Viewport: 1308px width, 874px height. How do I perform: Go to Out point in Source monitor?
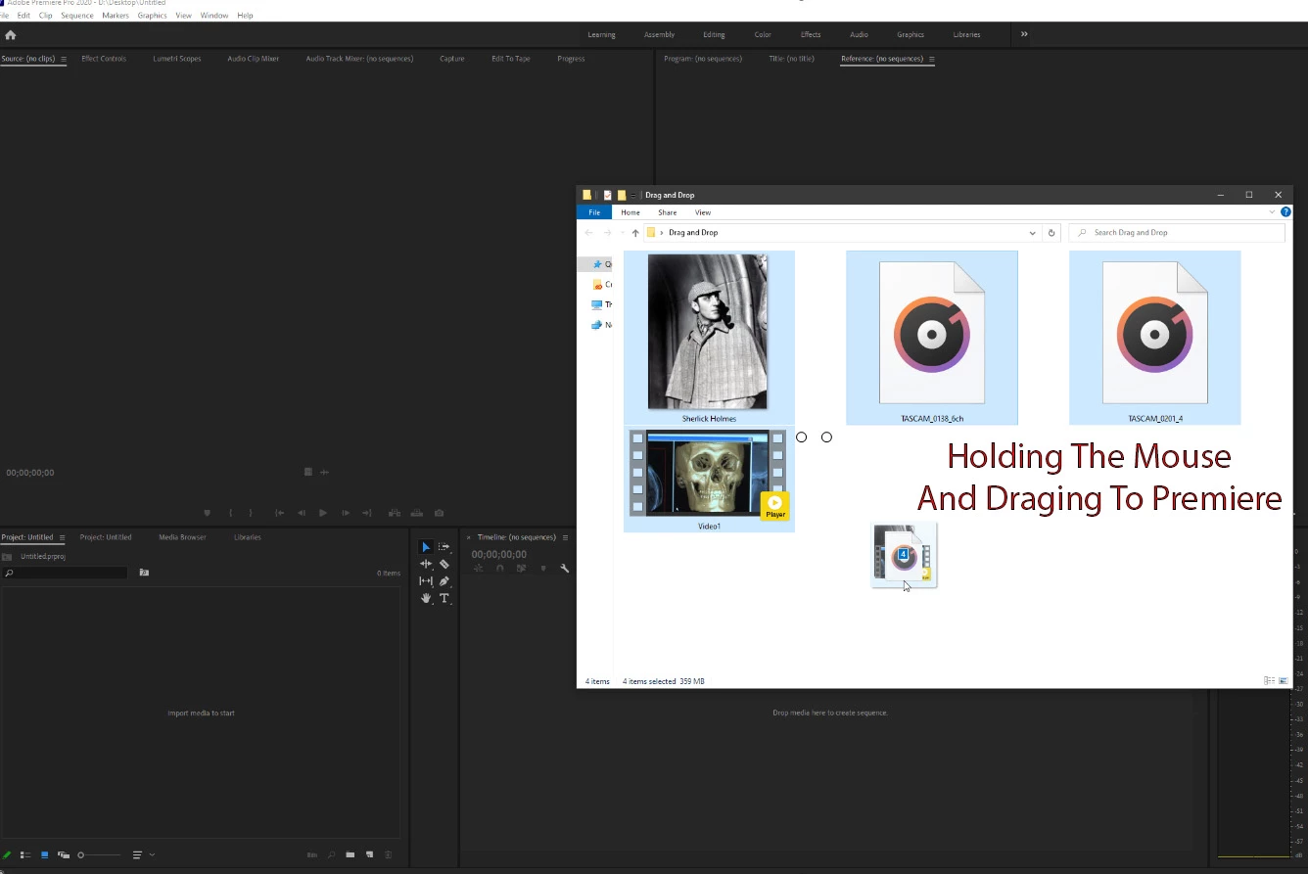pos(367,513)
